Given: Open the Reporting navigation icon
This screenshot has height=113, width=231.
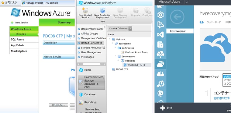Looking at the screenshot, I should [x=81, y=102].
